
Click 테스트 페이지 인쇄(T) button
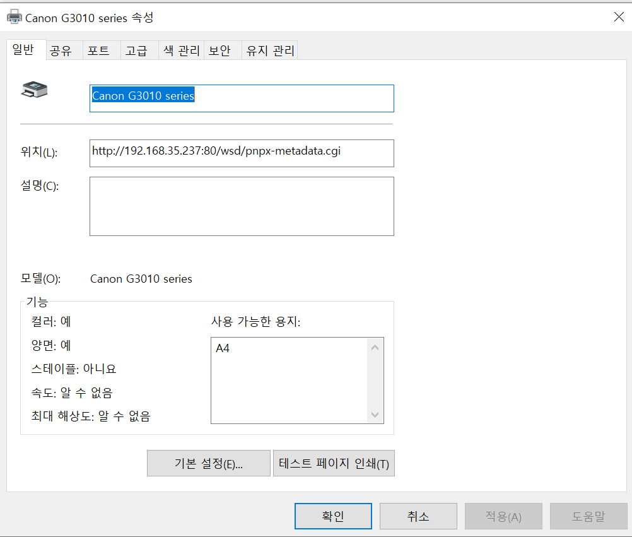click(334, 463)
